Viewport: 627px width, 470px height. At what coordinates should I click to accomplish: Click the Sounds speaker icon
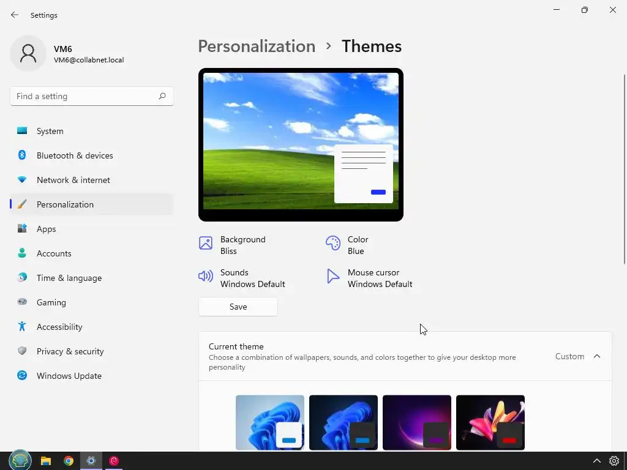click(206, 276)
